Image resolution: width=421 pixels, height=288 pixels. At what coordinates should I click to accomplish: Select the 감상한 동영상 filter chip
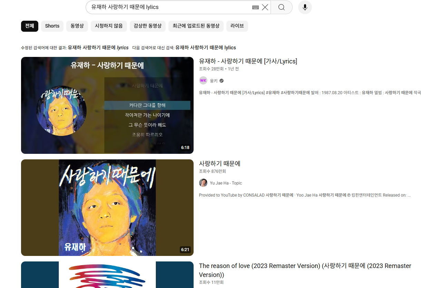pos(148,26)
